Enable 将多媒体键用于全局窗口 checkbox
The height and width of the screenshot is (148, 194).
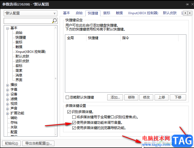click(x=74, y=117)
